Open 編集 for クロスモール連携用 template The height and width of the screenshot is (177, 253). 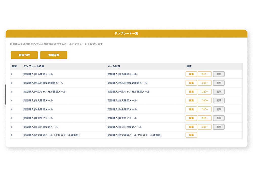191,135
